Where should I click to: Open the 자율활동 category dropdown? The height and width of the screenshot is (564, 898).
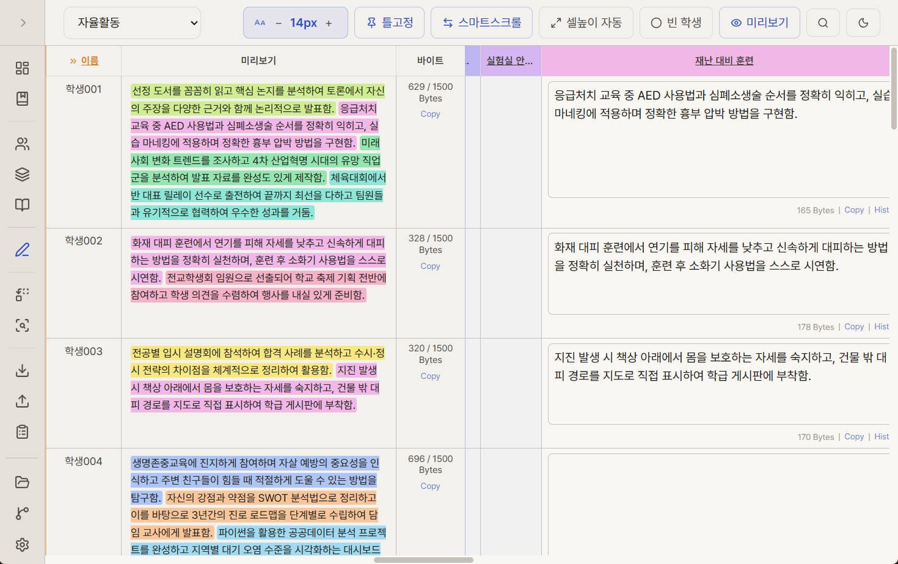pyautogui.click(x=132, y=23)
